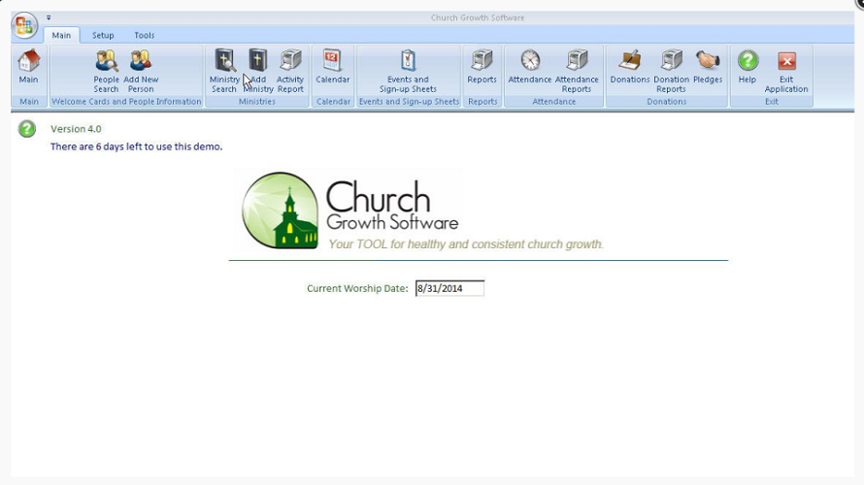Click the 6 days left demo notice
The width and height of the screenshot is (864, 485).
point(137,146)
